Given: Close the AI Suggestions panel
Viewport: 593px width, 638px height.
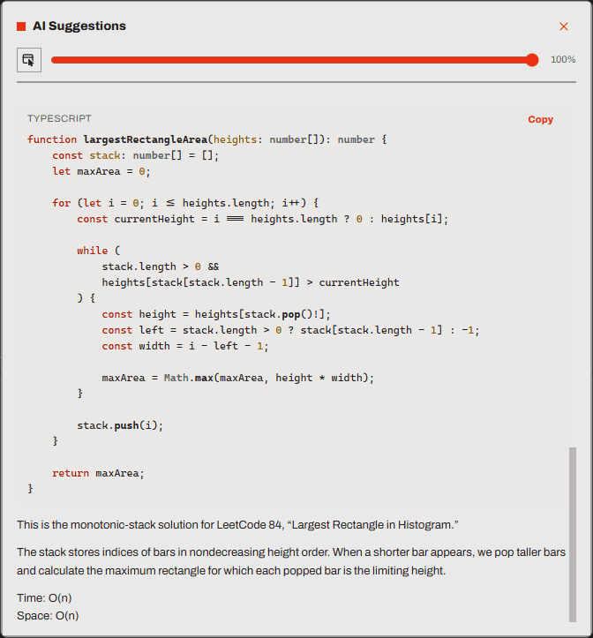Looking at the screenshot, I should coord(563,26).
